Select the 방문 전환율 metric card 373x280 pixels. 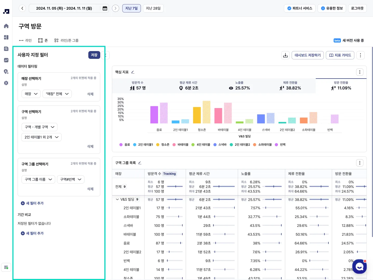tap(341, 86)
